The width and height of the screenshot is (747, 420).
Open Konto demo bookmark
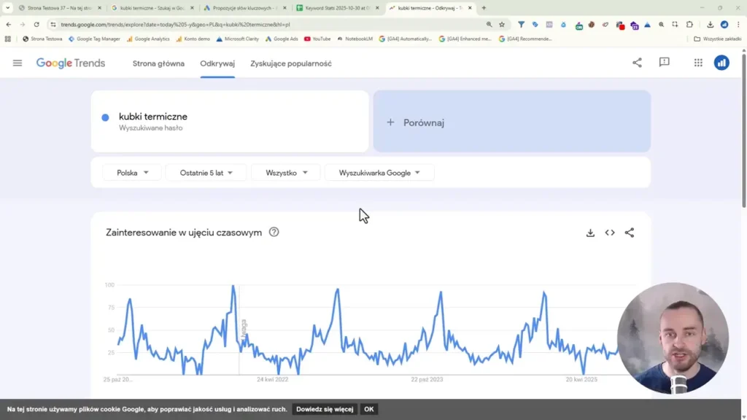click(x=193, y=39)
